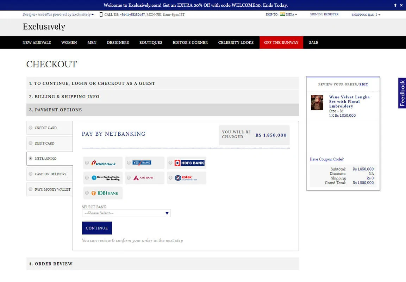
Task: Open the Designers menu
Action: (118, 43)
